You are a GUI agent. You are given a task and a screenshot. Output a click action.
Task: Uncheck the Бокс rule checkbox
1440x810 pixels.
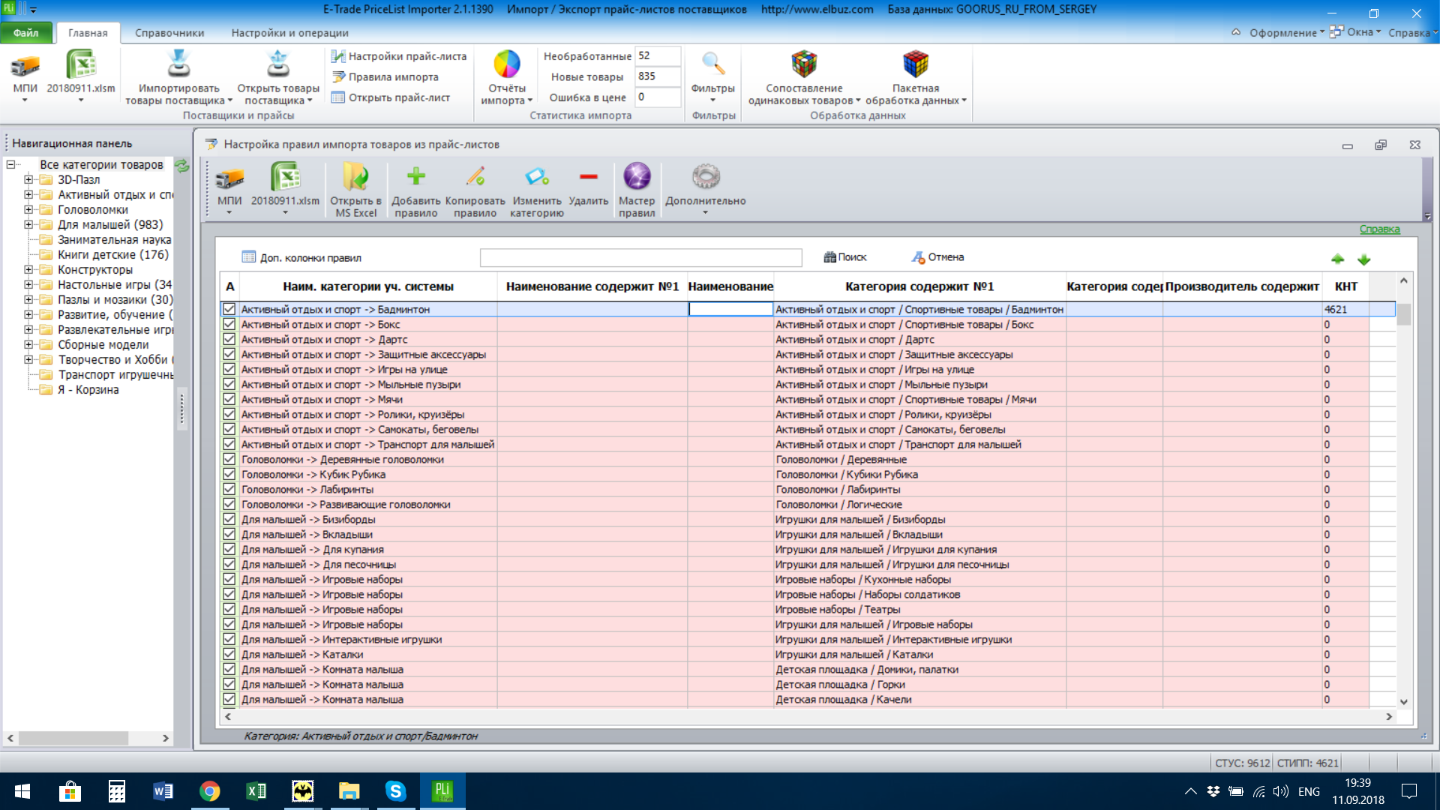tap(229, 324)
